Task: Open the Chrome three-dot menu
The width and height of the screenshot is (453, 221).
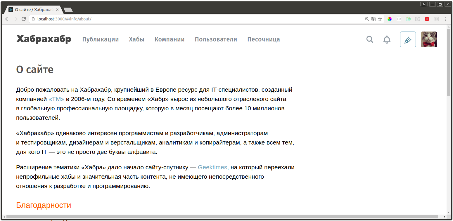Action: coord(446,19)
